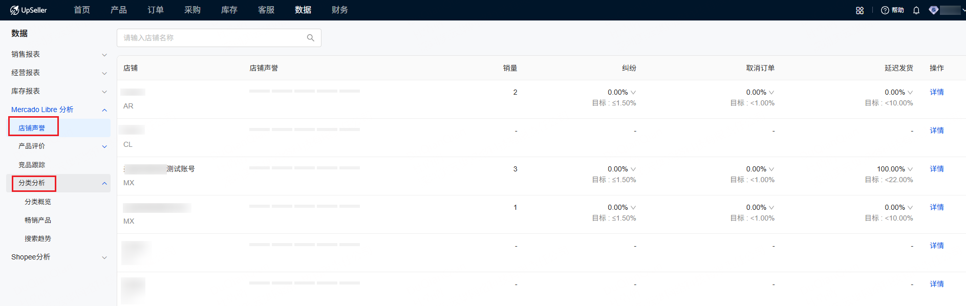
Task: Open the notifications bell icon
Action: pos(916,10)
